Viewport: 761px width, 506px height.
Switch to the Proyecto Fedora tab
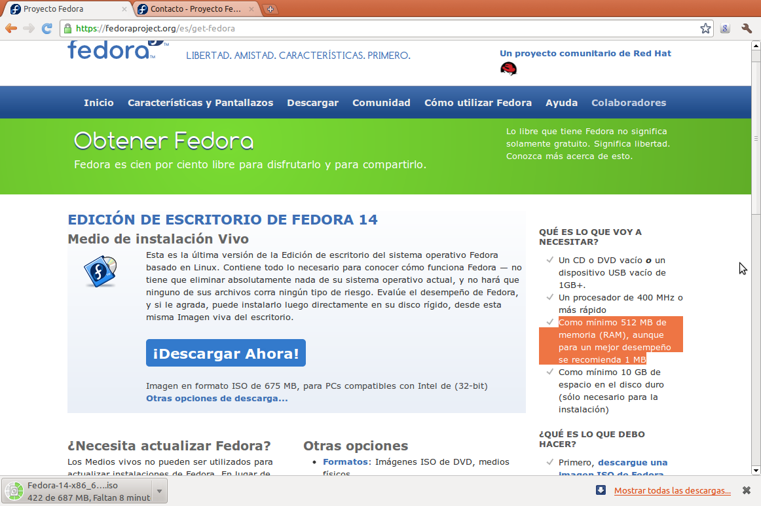click(67, 9)
